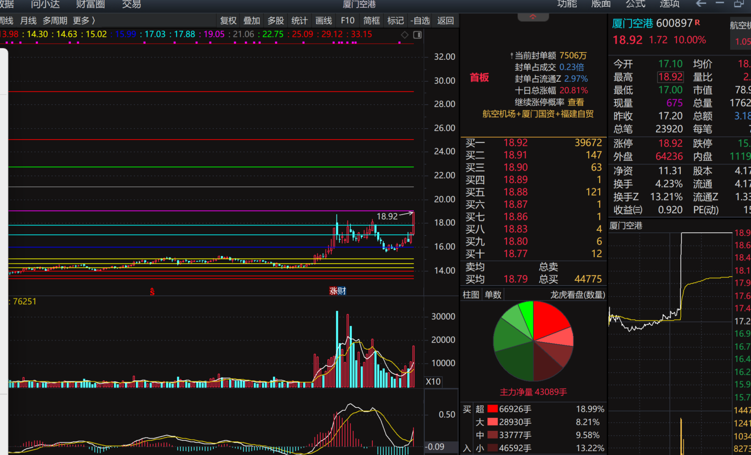Click the 大 legend swatch 28930手
The height and width of the screenshot is (455, 751).
pyautogui.click(x=492, y=422)
